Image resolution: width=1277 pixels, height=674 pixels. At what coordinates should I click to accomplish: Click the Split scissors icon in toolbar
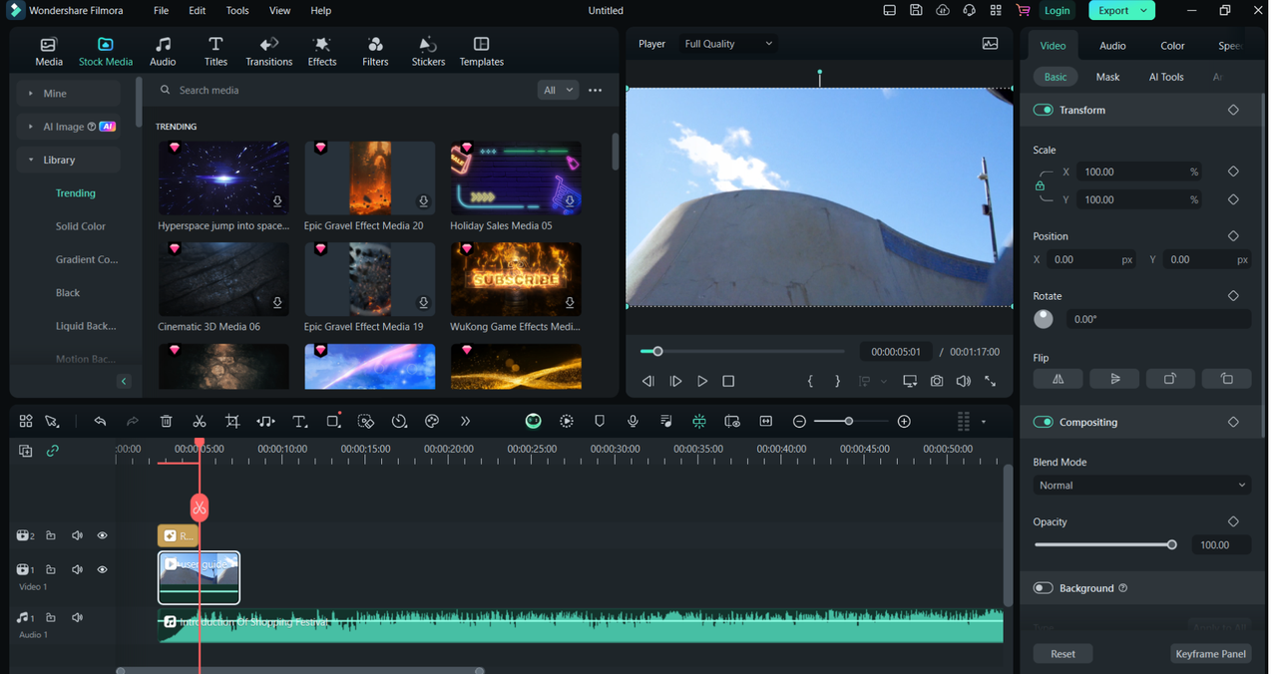click(200, 422)
